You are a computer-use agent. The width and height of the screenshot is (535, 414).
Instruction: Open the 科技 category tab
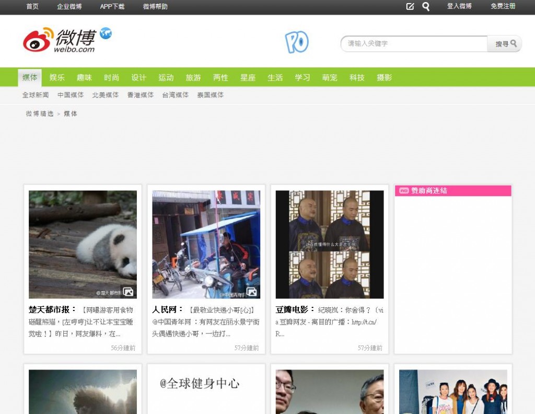(357, 77)
